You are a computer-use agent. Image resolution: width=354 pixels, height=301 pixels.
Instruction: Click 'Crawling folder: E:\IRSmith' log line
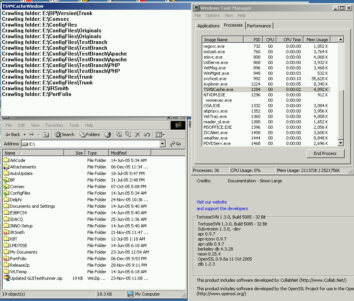click(x=35, y=88)
